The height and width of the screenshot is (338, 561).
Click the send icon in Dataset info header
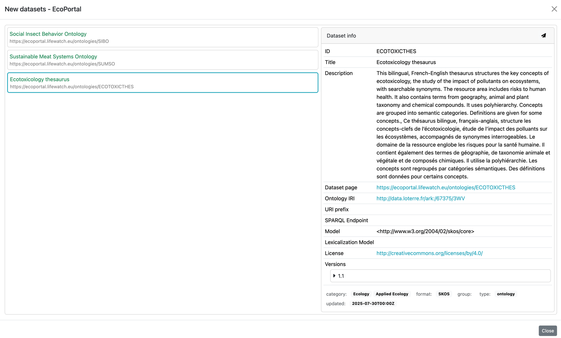click(543, 36)
